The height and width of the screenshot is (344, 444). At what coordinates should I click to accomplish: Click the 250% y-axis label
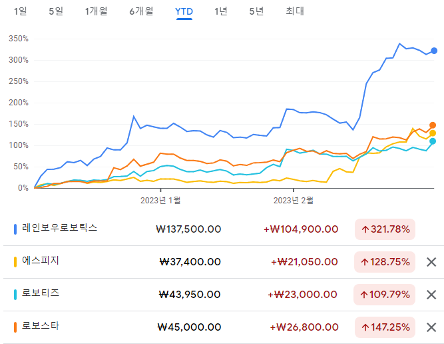[19, 81]
